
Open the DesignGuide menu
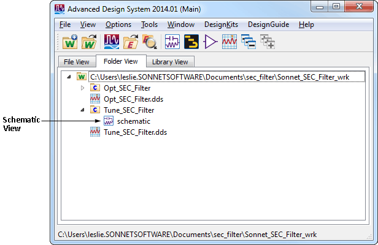tap(269, 24)
